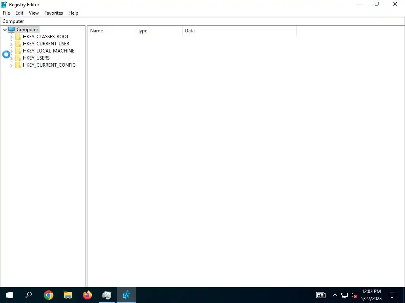This screenshot has width=405, height=303.
Task: Collapse the Computer tree node
Action: [x=5, y=30]
